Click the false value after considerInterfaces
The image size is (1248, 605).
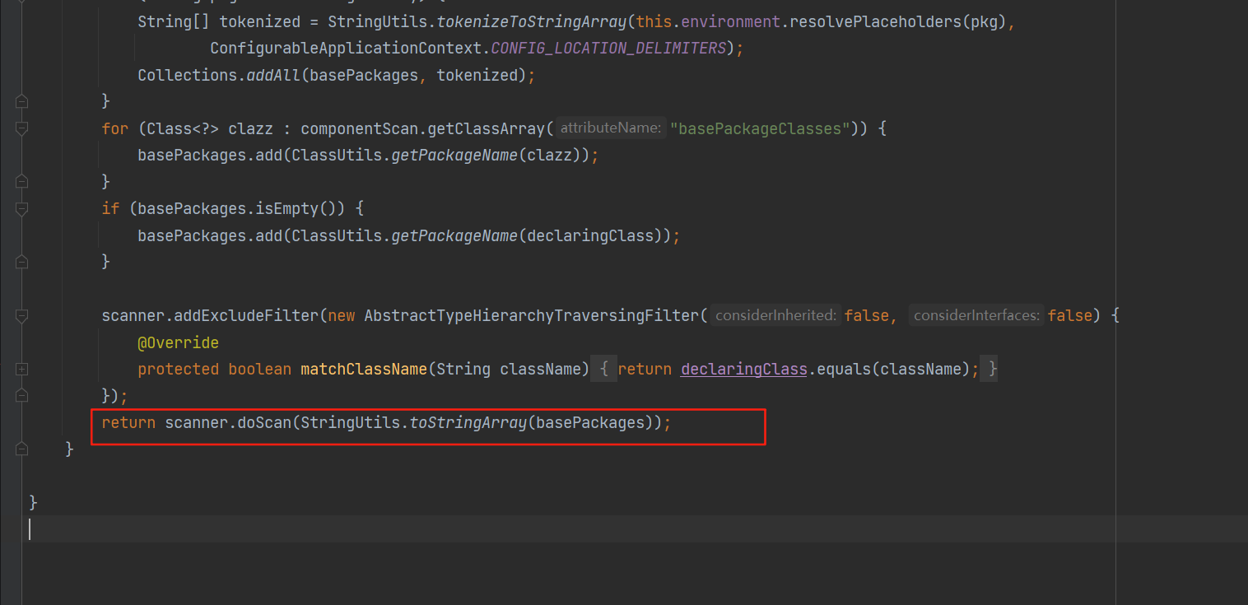click(1070, 315)
